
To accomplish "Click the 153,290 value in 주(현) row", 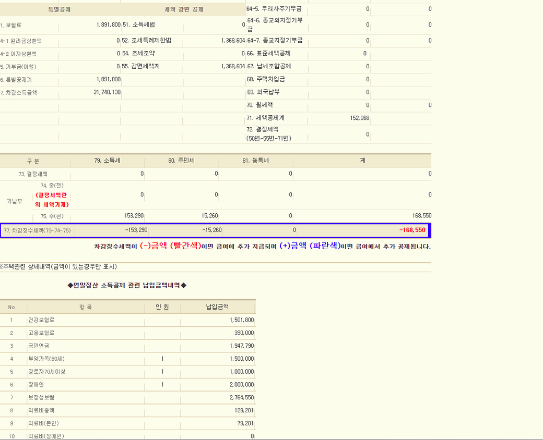I will click(134, 216).
